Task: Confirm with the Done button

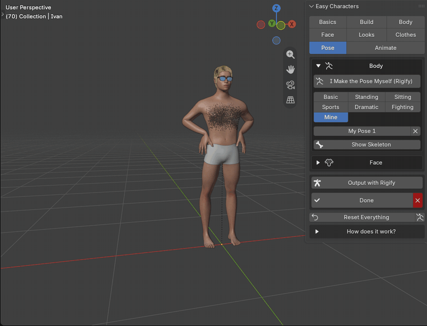Action: pyautogui.click(x=362, y=200)
